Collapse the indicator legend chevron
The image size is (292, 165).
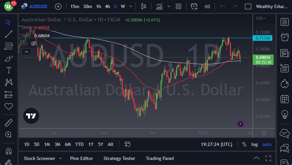coord(26,52)
